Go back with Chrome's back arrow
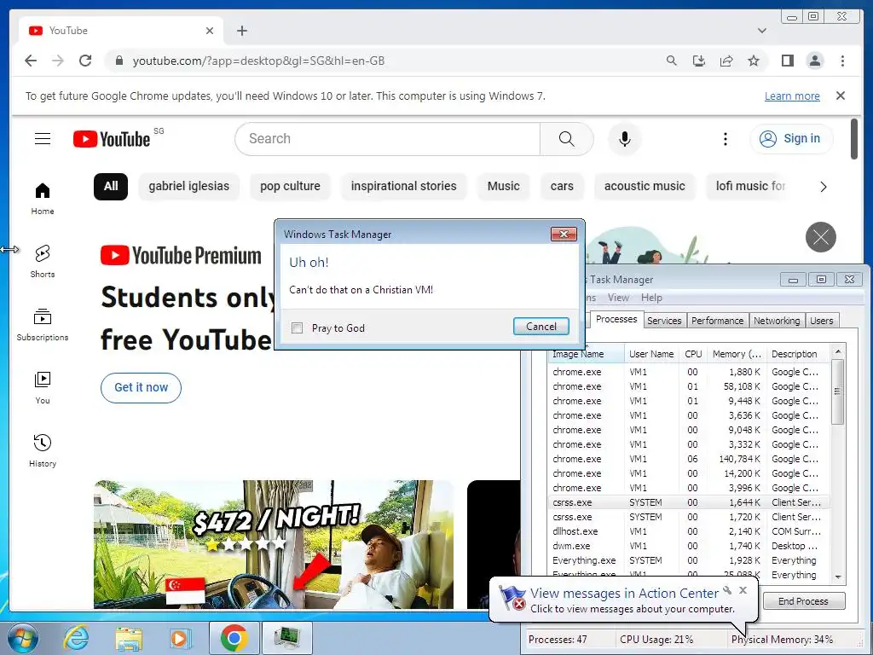Viewport: 873px width, 655px height. 31,61
